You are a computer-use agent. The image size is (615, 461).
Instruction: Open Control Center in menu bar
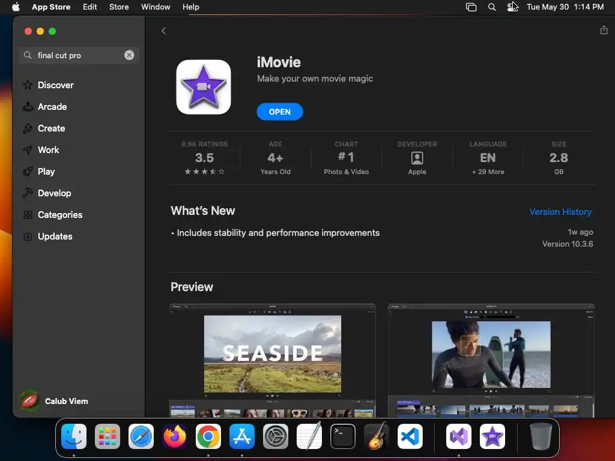pos(512,7)
